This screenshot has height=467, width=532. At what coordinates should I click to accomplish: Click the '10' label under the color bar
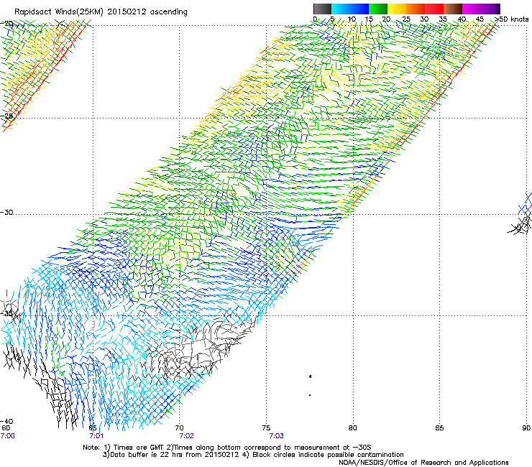[352, 19]
